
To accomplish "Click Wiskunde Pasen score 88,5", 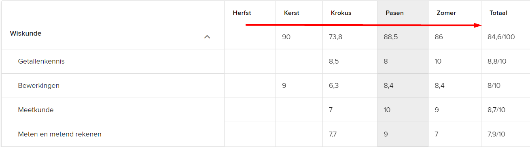I will (391, 37).
